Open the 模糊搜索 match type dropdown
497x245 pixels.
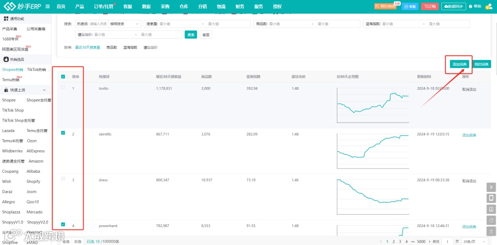coord(125,24)
